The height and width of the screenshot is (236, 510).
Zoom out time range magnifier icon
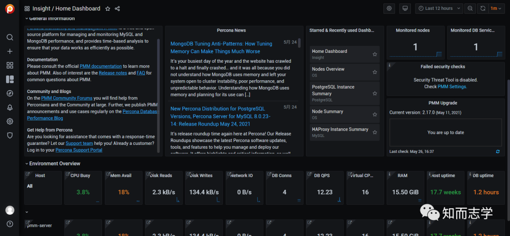click(x=470, y=8)
